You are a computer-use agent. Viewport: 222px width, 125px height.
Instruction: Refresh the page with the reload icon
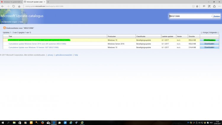point(14,6)
